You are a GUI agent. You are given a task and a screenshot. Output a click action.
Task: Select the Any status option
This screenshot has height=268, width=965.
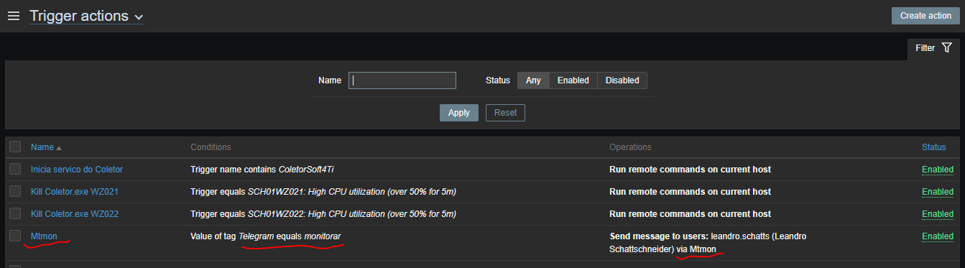tap(533, 80)
